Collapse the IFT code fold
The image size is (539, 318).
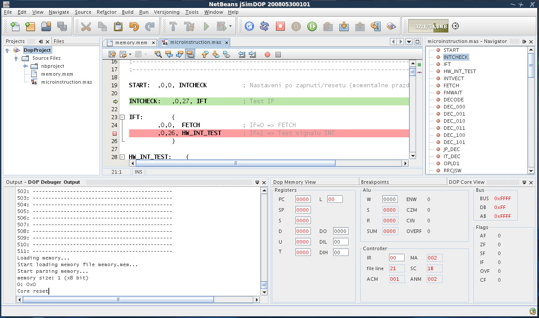click(x=122, y=117)
